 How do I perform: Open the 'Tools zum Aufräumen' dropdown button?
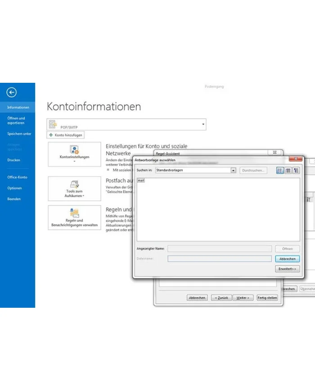(x=74, y=189)
